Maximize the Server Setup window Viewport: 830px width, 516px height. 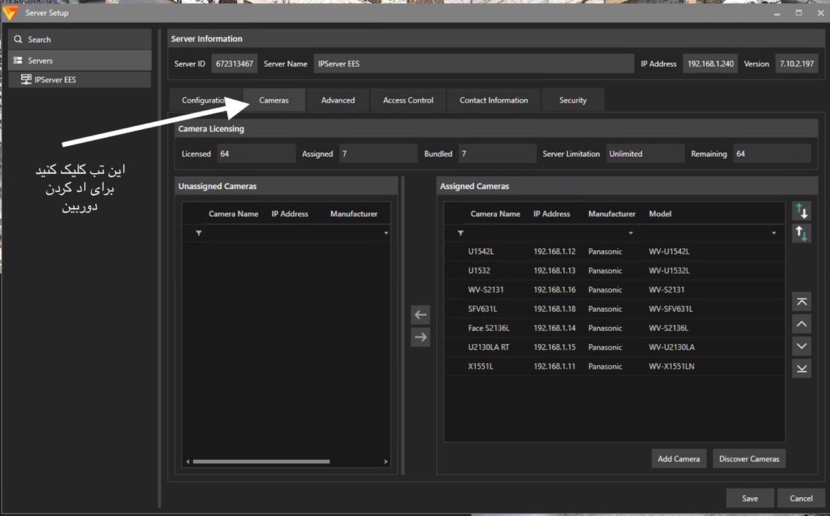coord(798,12)
